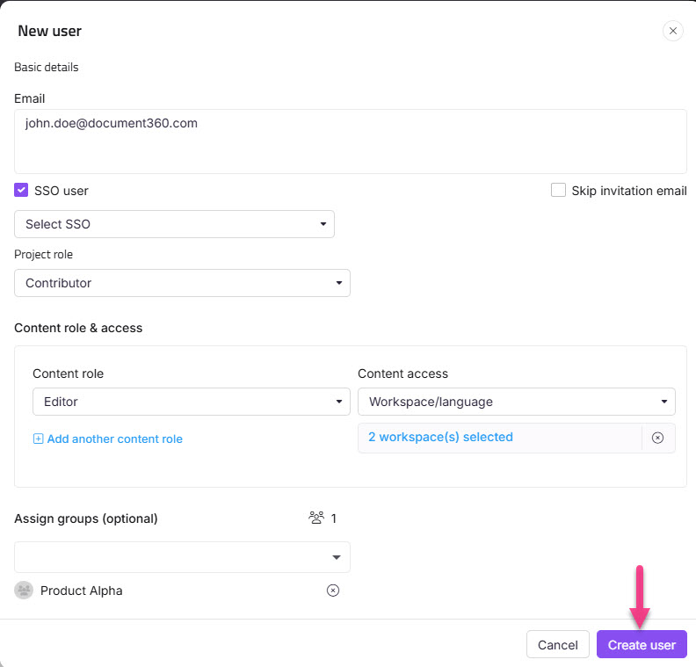Screen dimensions: 696x667
Task: Click Add another content role link
Action: coord(114,439)
